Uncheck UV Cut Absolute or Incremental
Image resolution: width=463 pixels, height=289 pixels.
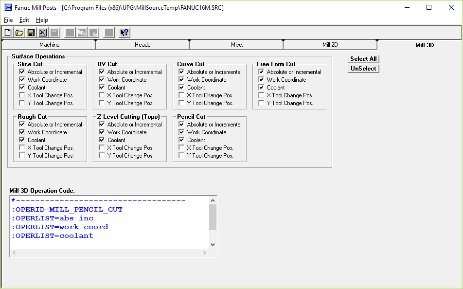coord(102,72)
